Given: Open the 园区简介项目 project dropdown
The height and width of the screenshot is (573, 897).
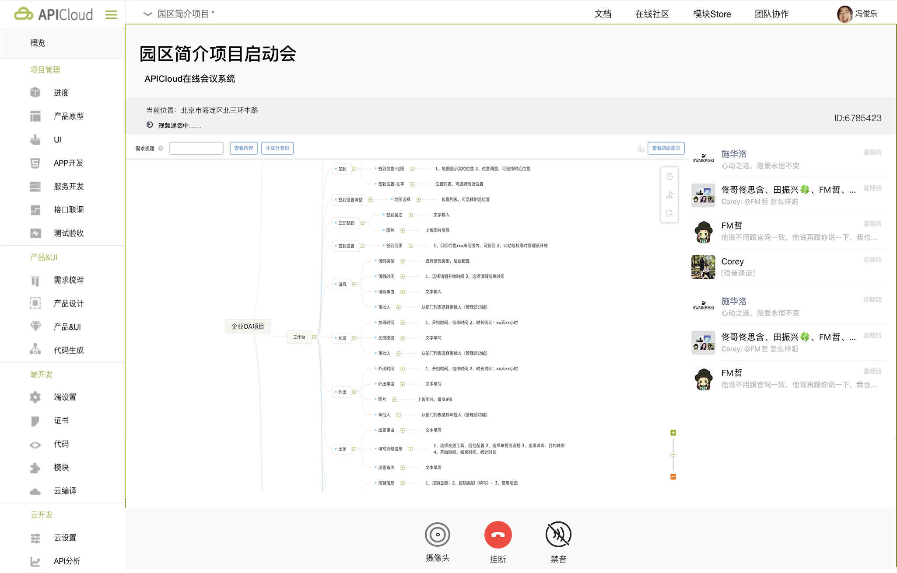Looking at the screenshot, I should click(147, 14).
